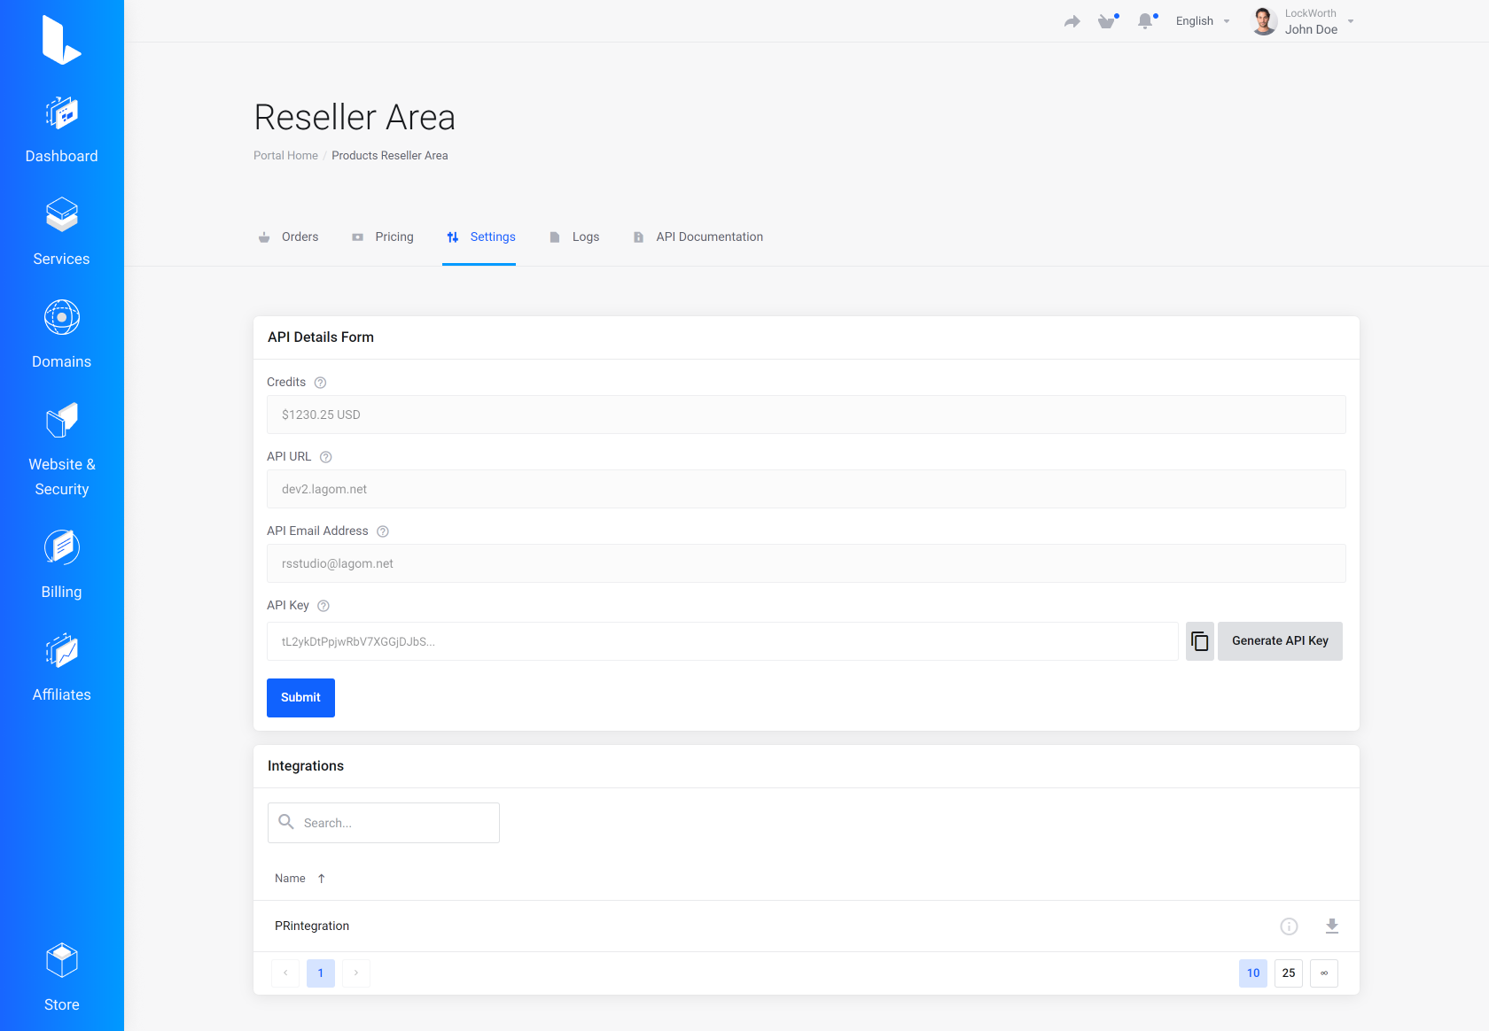Viewport: 1489px width, 1031px height.
Task: Open the Billing sidebar icon
Action: coord(61,548)
